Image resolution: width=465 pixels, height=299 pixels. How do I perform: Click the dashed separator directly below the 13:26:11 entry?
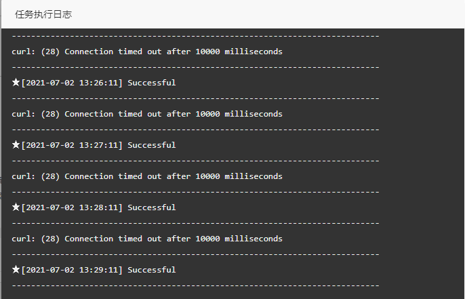tap(195, 98)
